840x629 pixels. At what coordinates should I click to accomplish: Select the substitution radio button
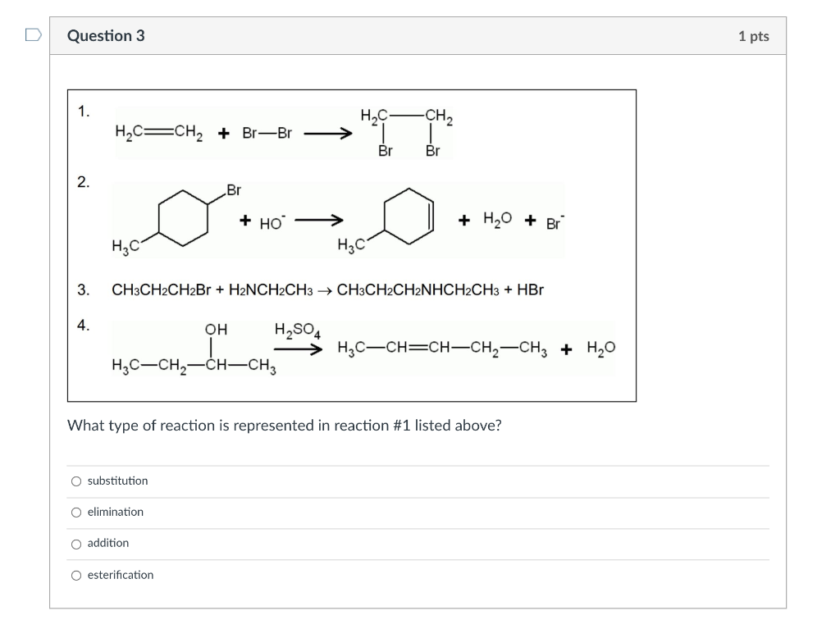75,481
